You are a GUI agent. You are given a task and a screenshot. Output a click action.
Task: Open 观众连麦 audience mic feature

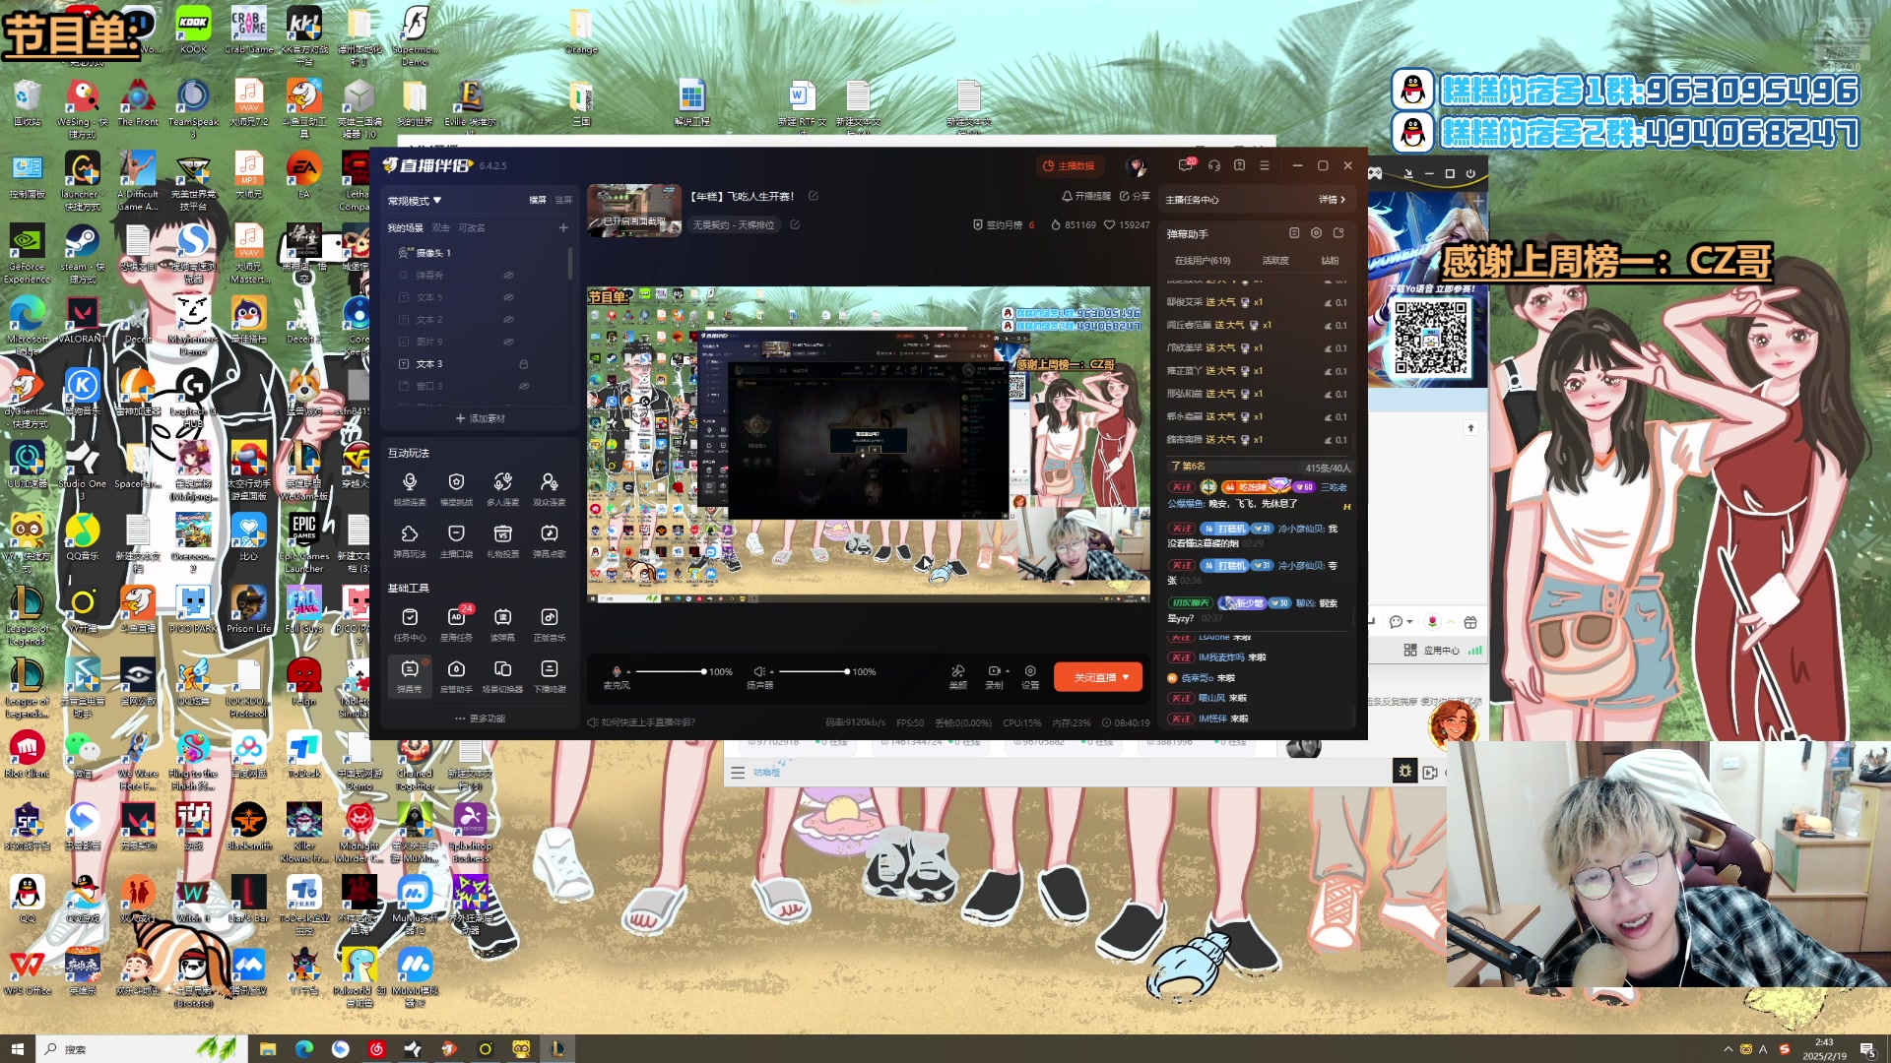549,488
